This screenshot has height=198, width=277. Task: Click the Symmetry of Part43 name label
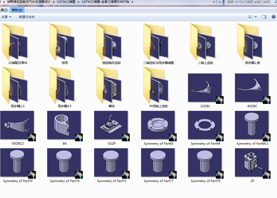pos(158,144)
